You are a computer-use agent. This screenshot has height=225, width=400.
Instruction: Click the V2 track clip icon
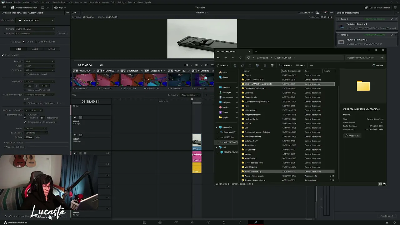[81, 117]
